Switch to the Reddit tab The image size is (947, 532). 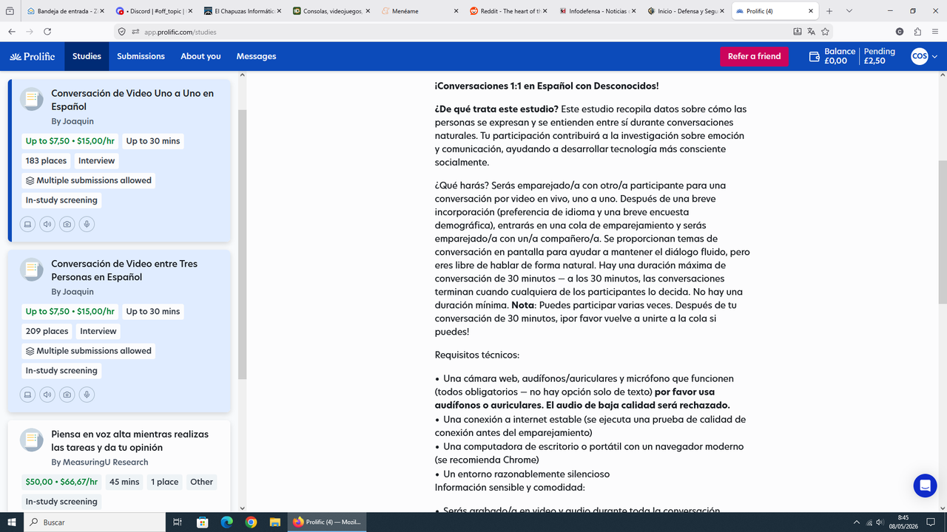click(x=509, y=11)
